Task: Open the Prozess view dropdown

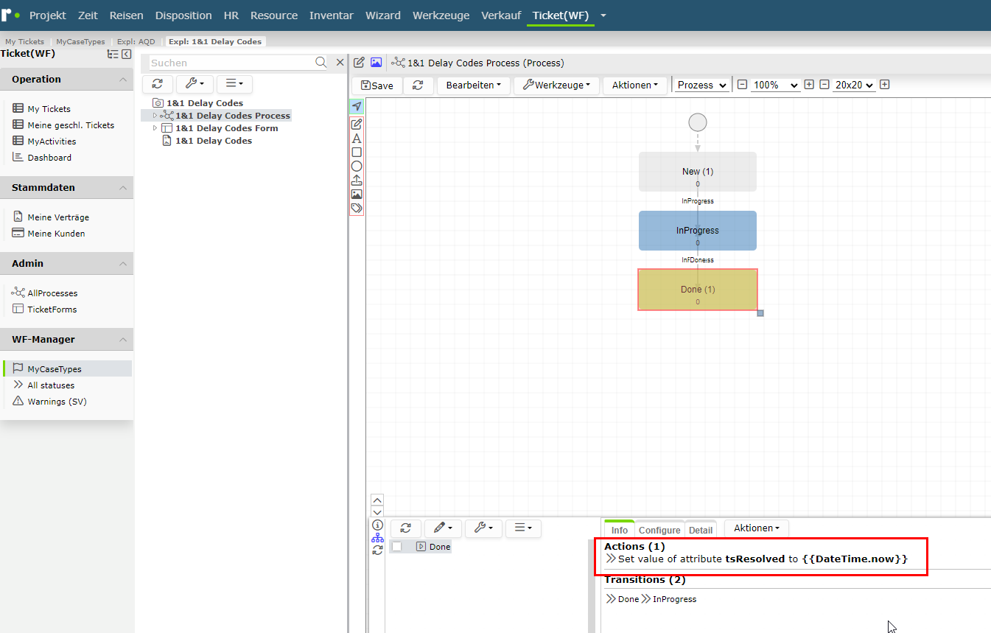Action: tap(702, 85)
